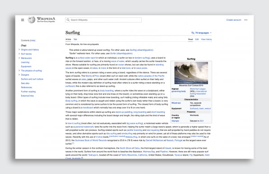Click the search magnifier icon

tap(68, 20)
